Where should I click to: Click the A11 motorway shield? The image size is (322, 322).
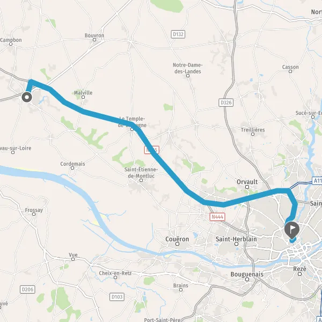pos(317,180)
